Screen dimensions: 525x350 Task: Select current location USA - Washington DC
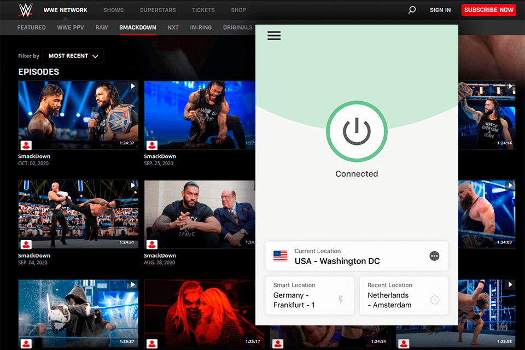point(357,256)
